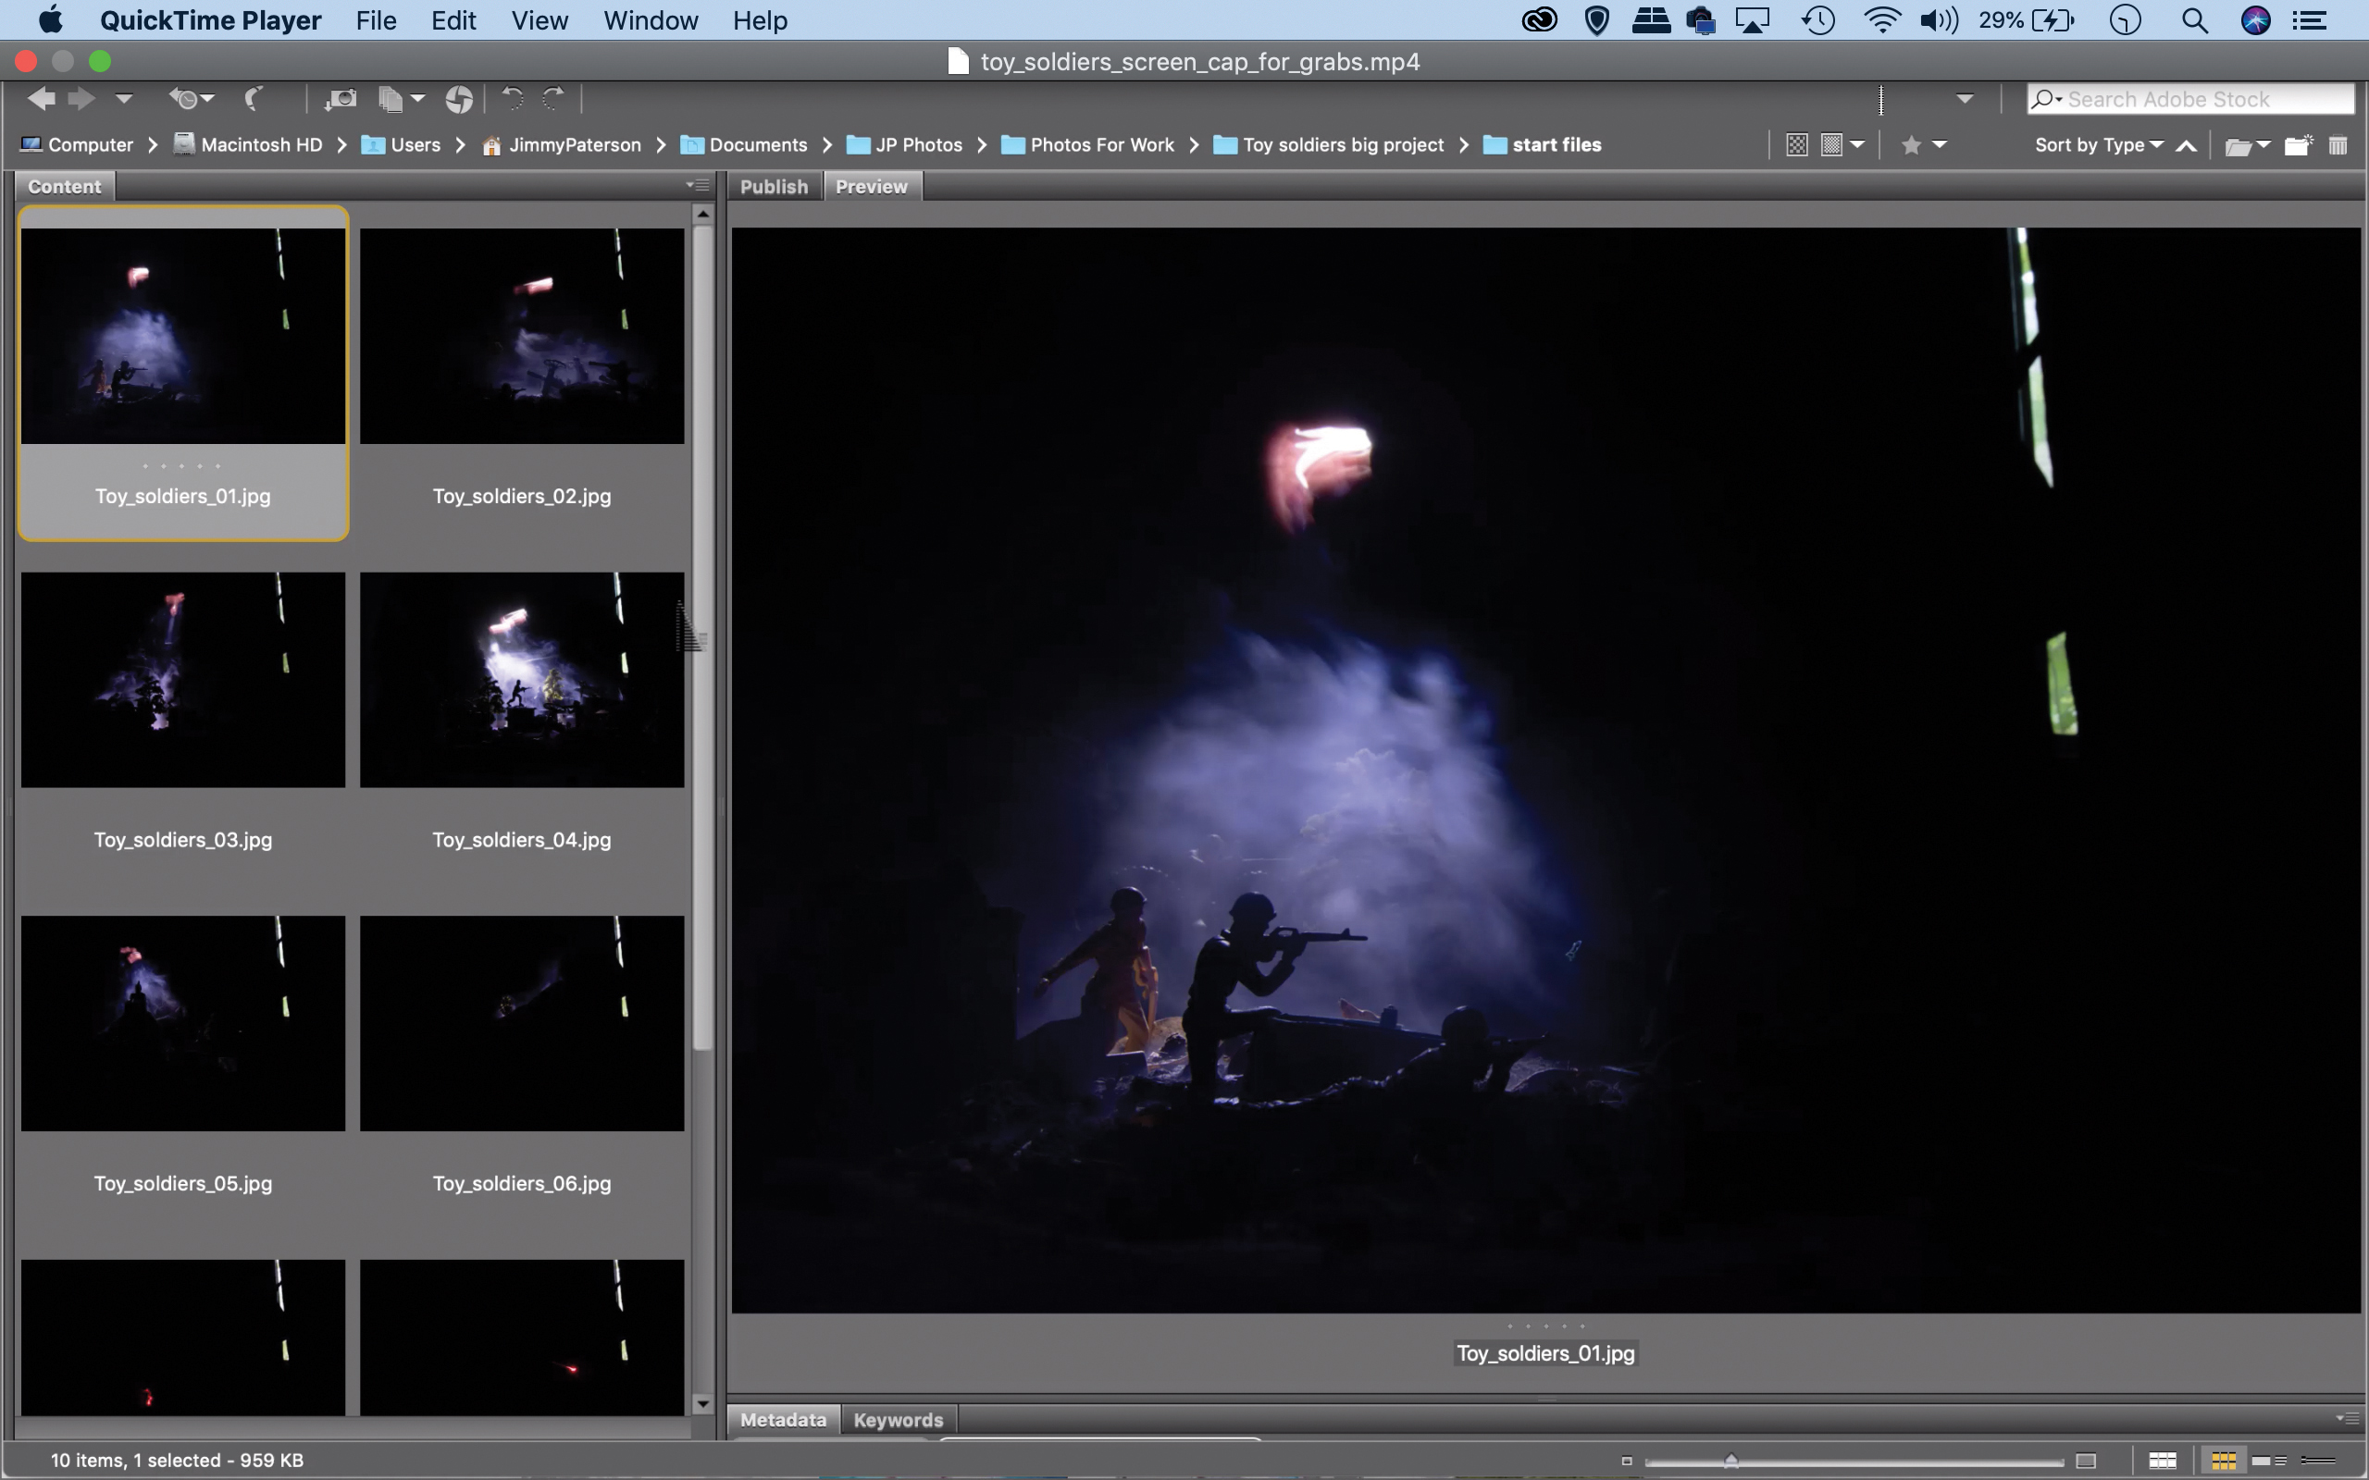Switch to the Publish tab
Screen dimensions: 2369x1480
[774, 186]
